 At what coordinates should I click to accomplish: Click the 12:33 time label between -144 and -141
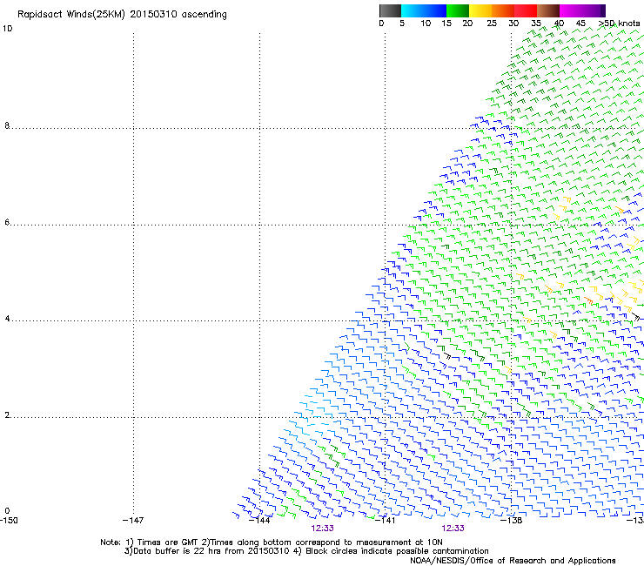[x=322, y=529]
